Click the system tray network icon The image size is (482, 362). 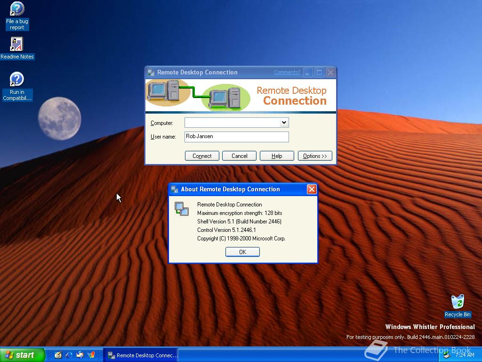click(x=447, y=355)
